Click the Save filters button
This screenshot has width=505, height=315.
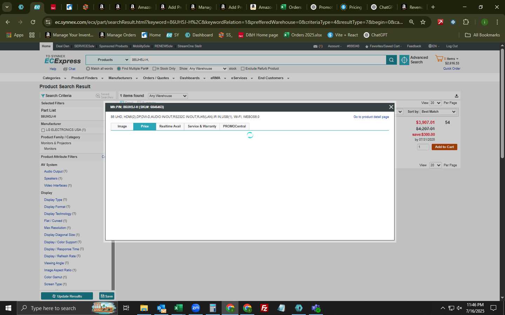tap(107, 296)
